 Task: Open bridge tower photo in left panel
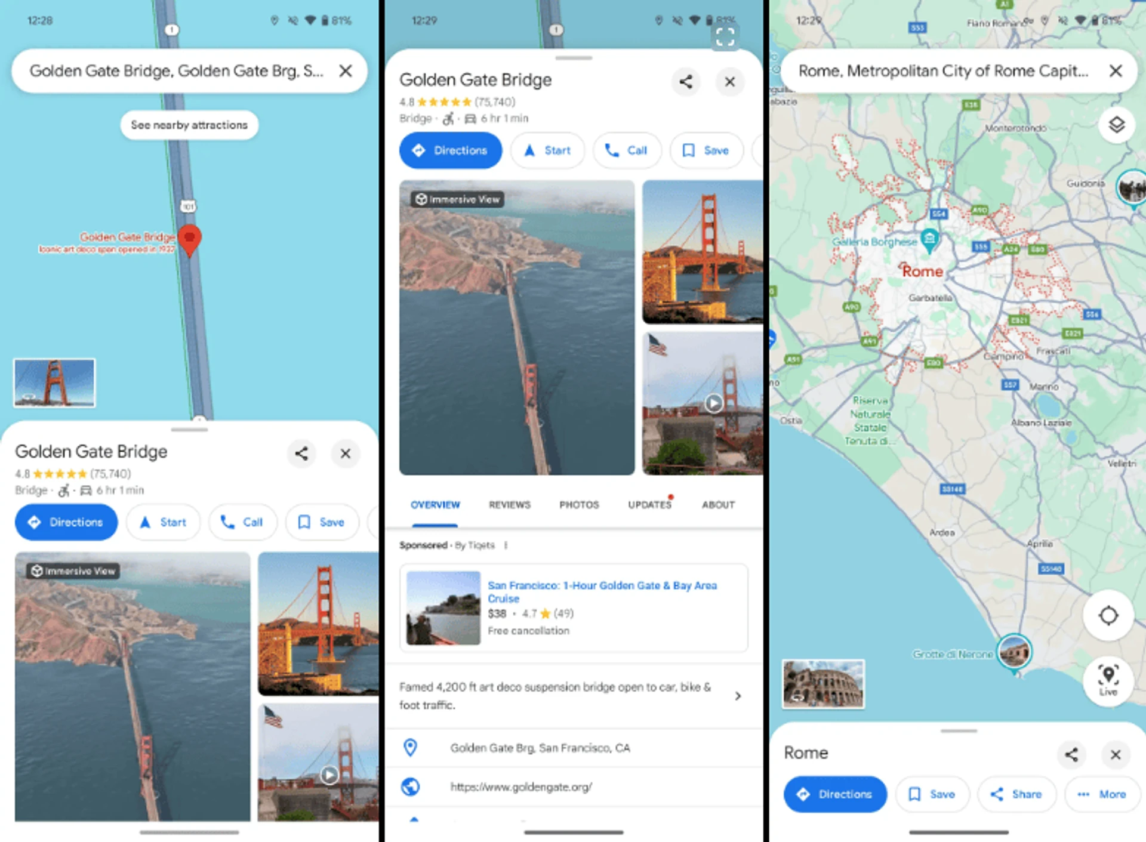tap(318, 624)
